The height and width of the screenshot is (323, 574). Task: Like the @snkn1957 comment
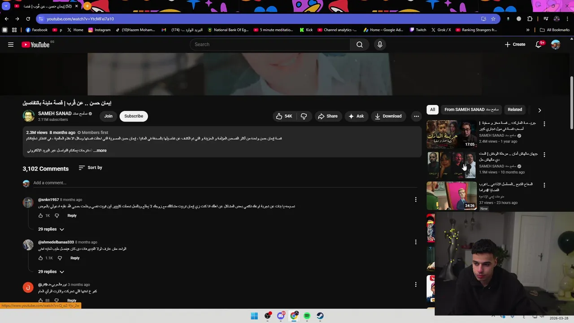40,216
